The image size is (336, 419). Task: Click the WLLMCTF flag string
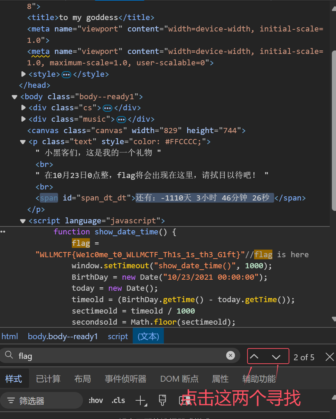tap(140, 255)
